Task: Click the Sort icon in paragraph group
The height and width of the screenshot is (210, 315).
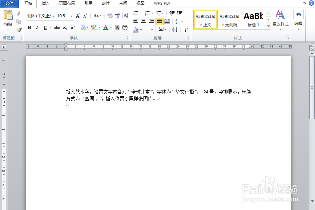Action: (x=173, y=30)
